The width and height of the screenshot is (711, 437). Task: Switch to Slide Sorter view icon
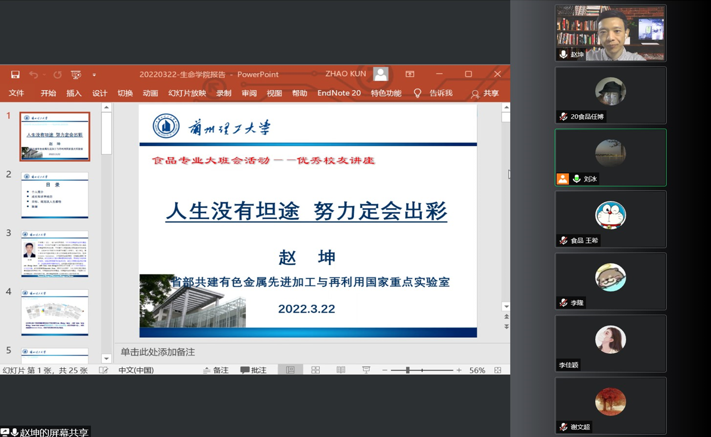pos(316,370)
